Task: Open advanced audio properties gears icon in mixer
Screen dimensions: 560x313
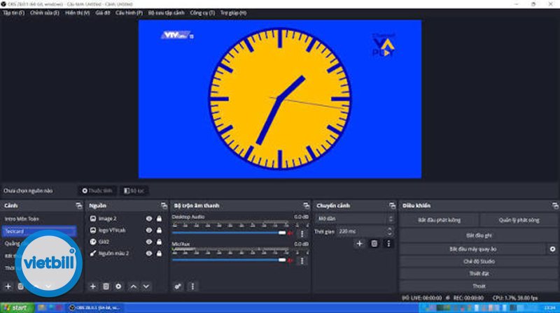Action: coord(178,286)
